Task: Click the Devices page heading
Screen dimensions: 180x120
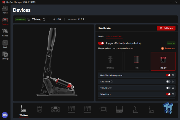Action: click(22, 10)
